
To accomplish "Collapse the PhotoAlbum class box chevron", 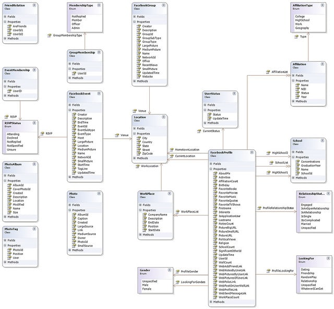I will click(34, 164).
